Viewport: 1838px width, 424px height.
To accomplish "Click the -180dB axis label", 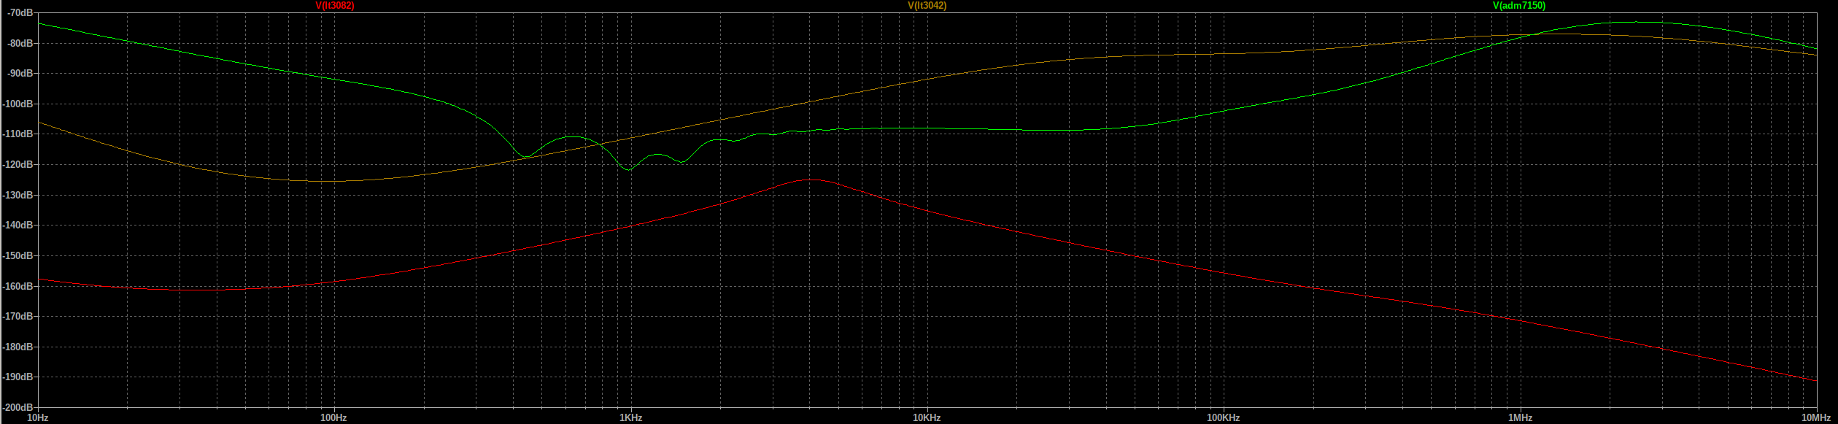I will point(17,347).
